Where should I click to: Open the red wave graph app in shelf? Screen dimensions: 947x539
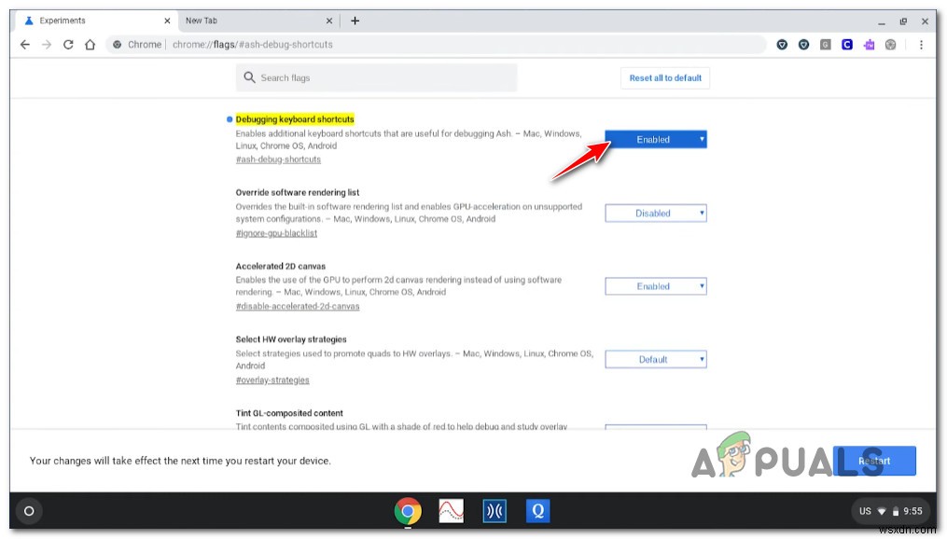(x=452, y=511)
